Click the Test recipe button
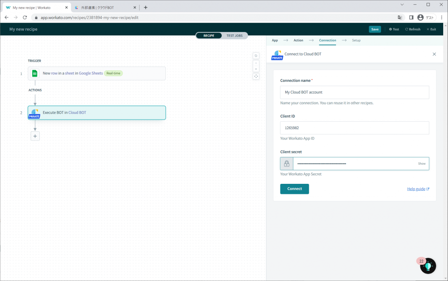448x281 pixels. coord(394,29)
